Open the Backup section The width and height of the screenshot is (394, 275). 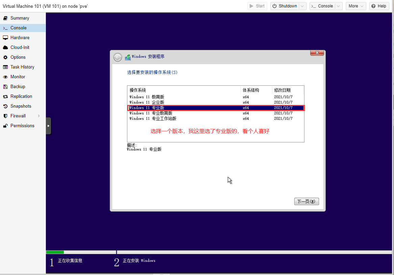point(23,87)
